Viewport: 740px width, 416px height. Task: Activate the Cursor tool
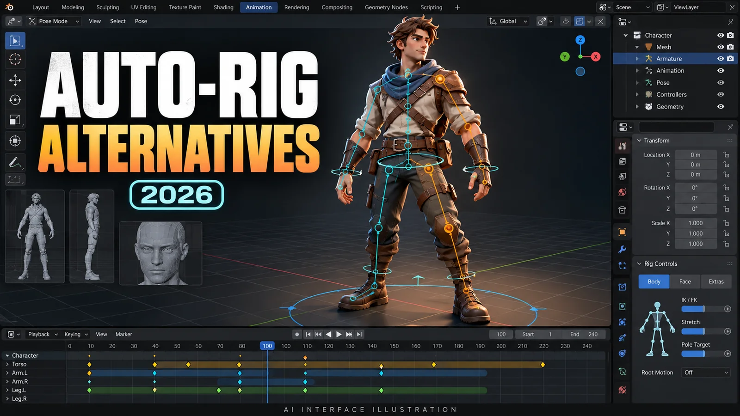click(x=15, y=59)
